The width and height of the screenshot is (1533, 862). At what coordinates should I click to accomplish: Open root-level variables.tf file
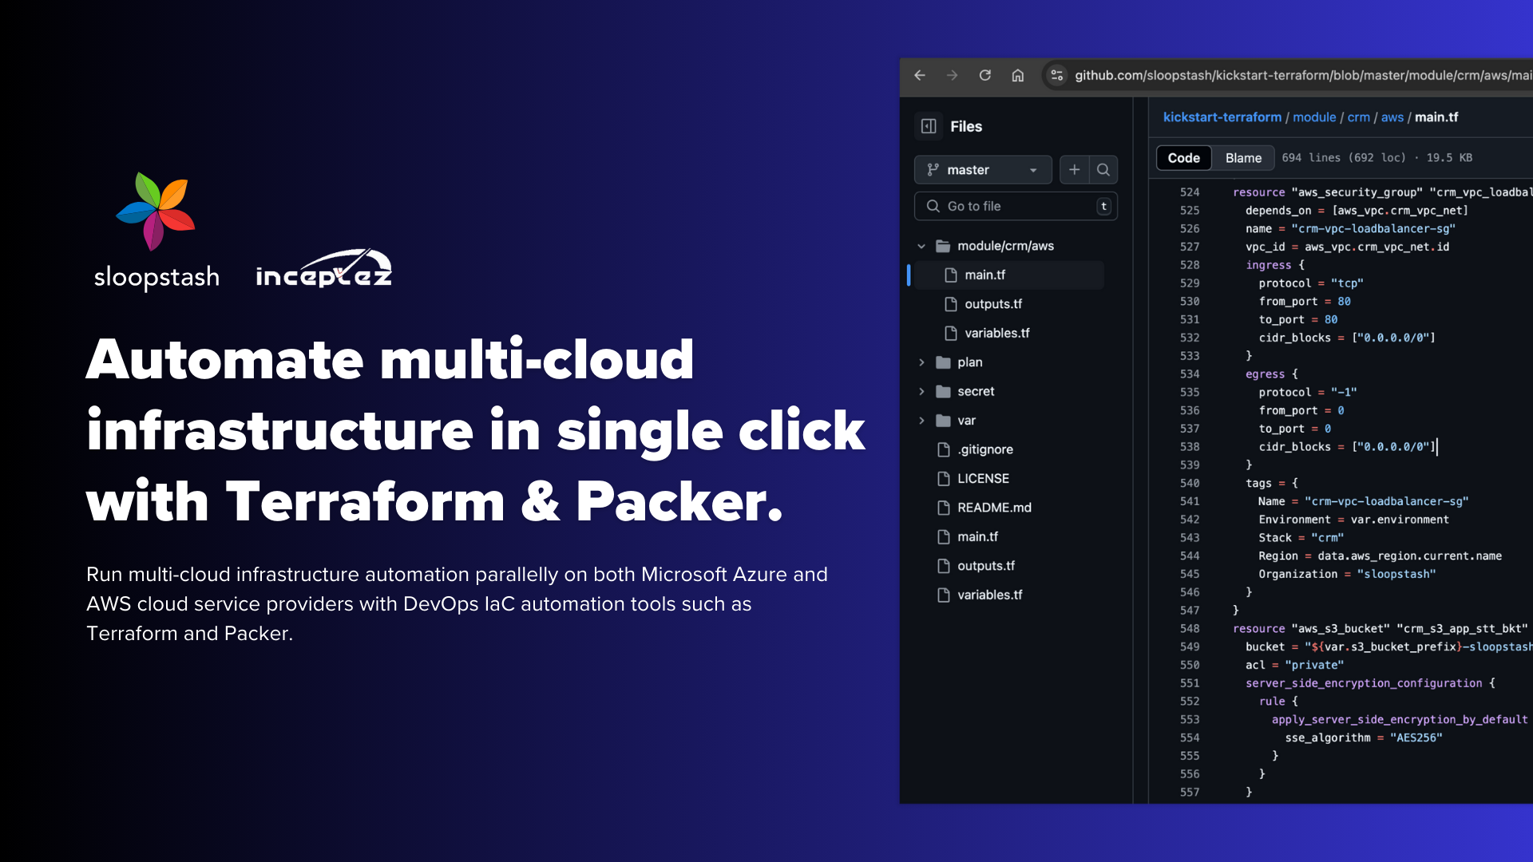[x=989, y=595]
